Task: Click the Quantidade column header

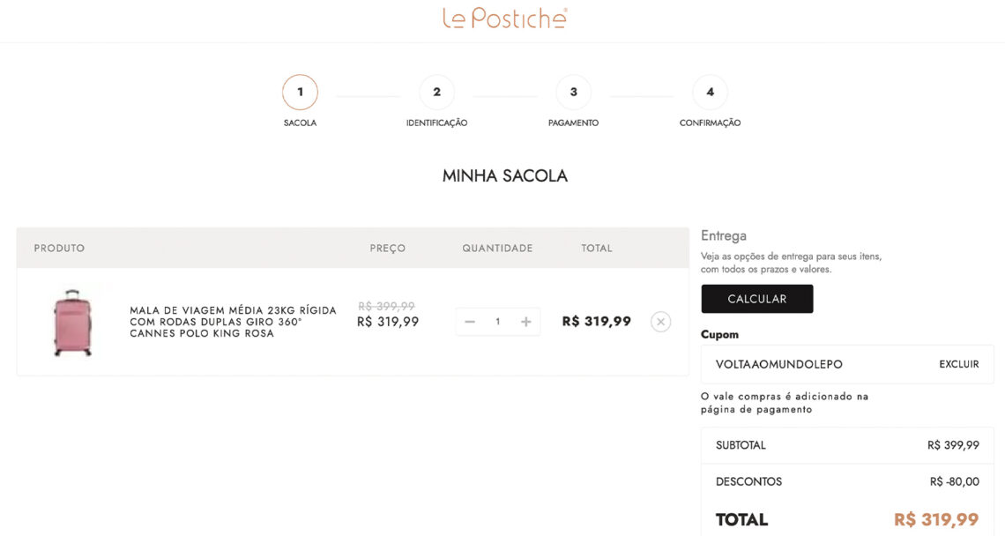Action: pos(497,249)
